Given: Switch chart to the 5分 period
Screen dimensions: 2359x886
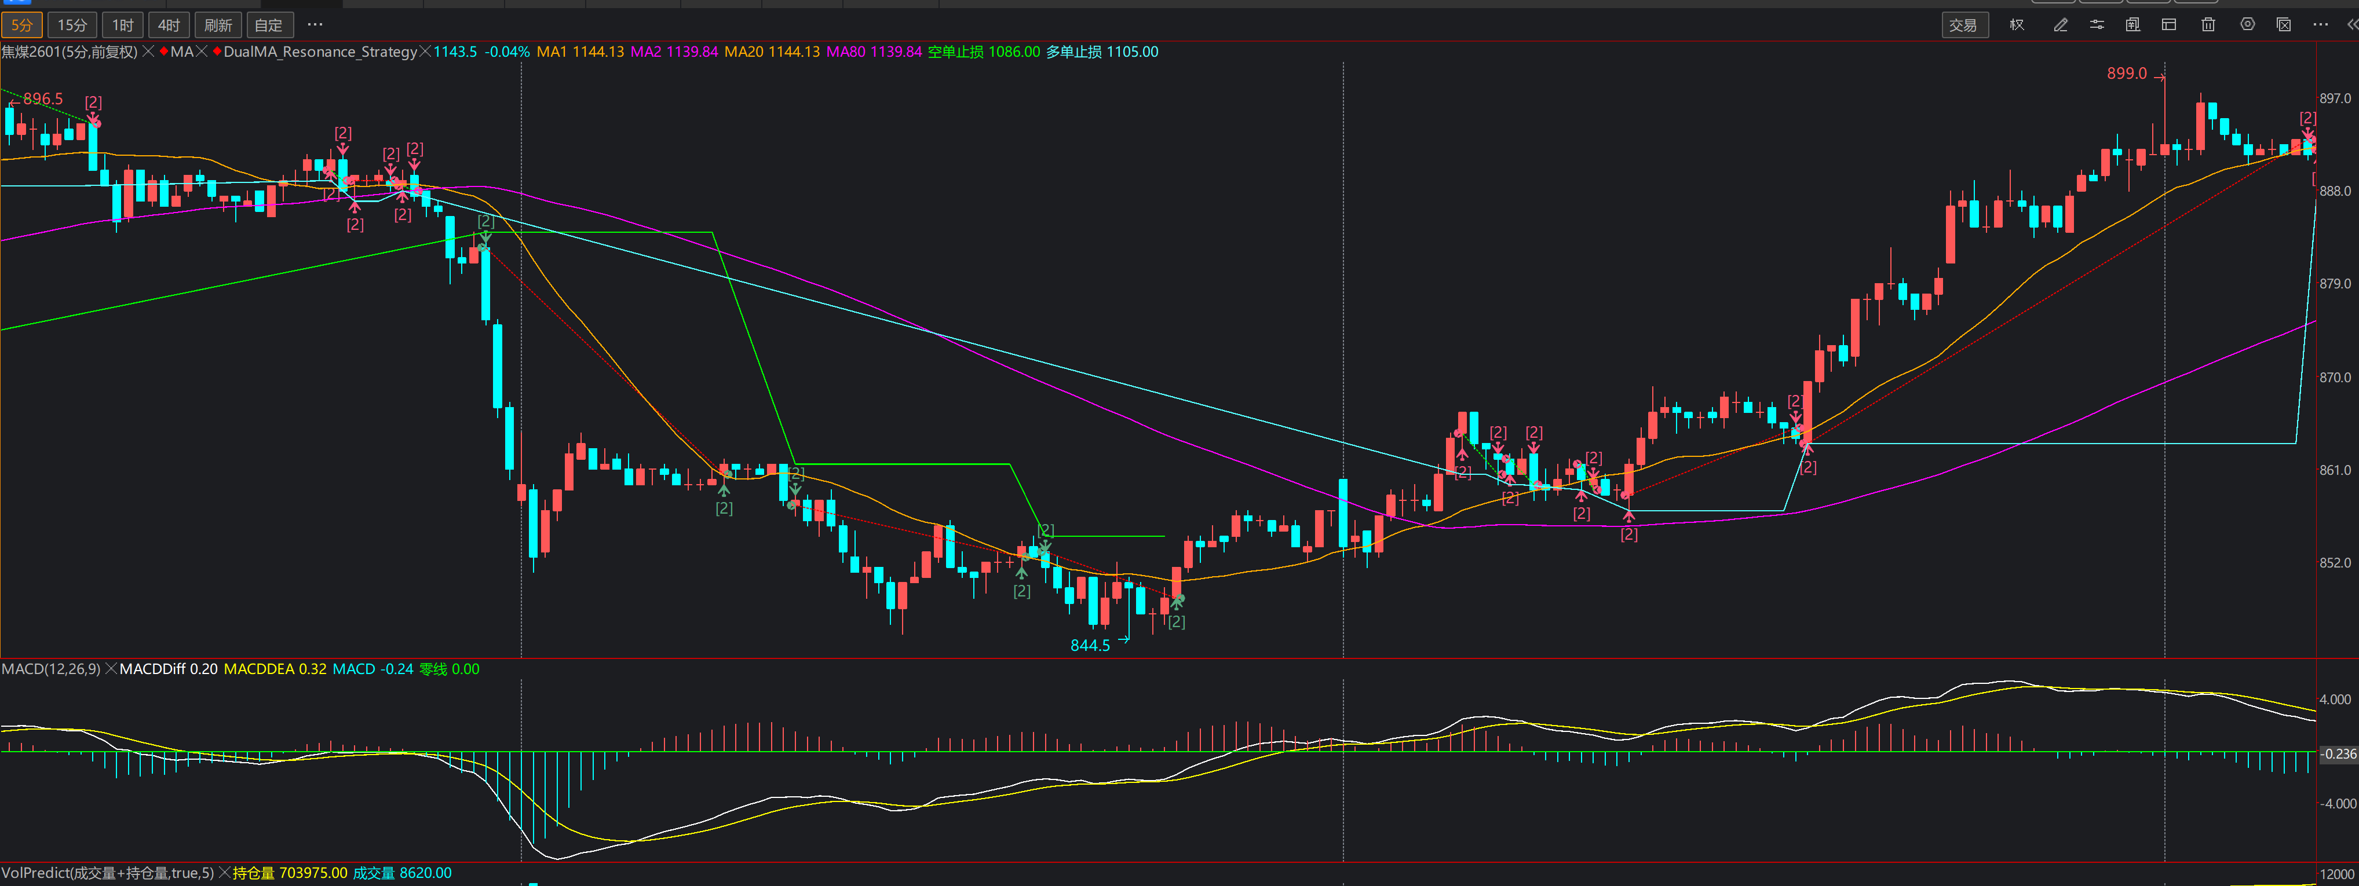Looking at the screenshot, I should click(x=21, y=25).
